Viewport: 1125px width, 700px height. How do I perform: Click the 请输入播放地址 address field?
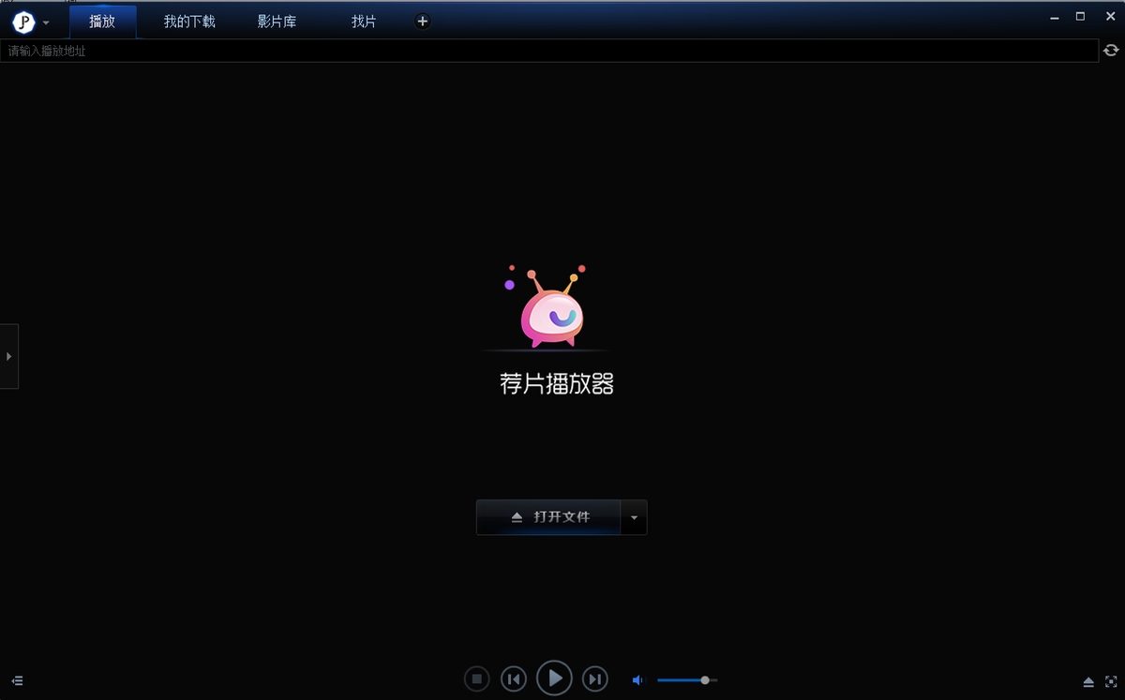click(548, 51)
